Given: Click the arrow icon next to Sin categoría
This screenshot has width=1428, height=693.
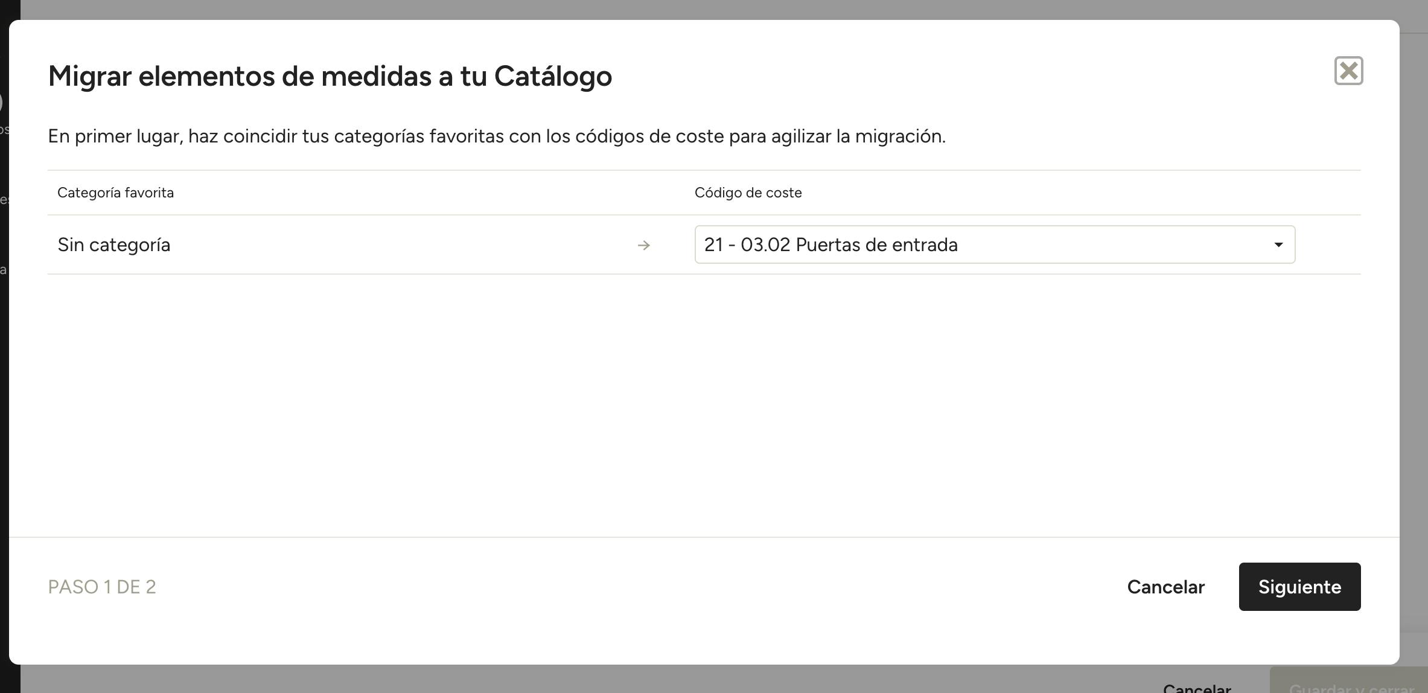Looking at the screenshot, I should [643, 245].
